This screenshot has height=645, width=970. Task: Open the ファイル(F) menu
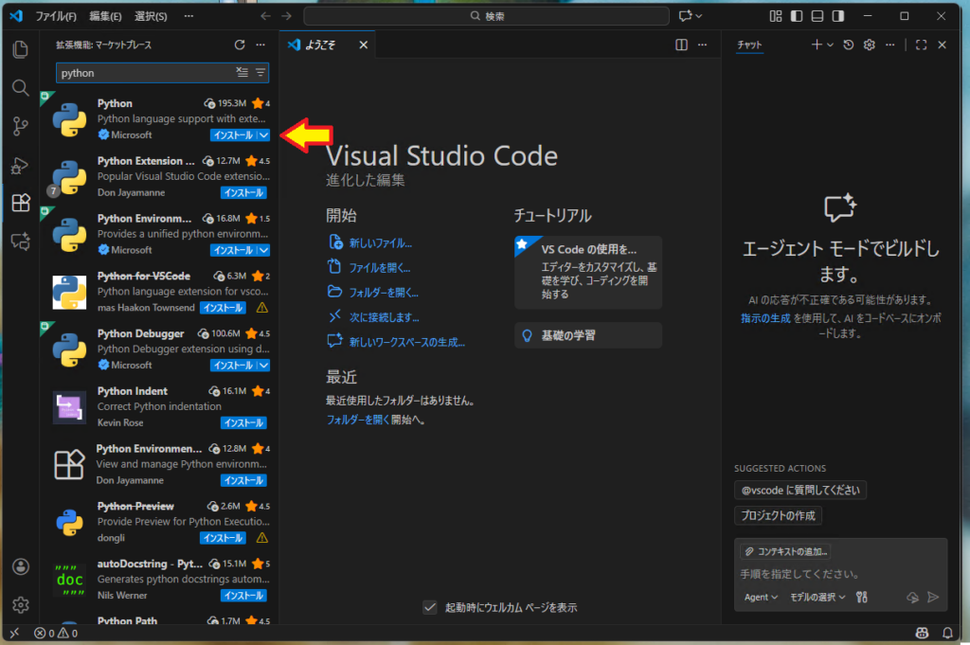pos(55,16)
